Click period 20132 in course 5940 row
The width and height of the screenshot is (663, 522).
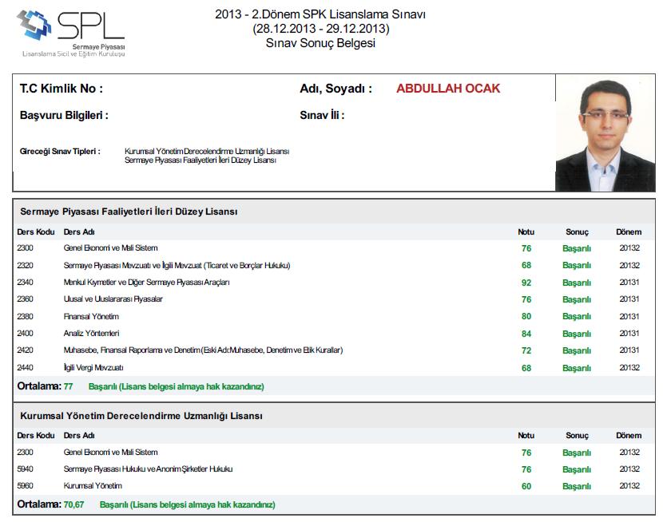(629, 469)
